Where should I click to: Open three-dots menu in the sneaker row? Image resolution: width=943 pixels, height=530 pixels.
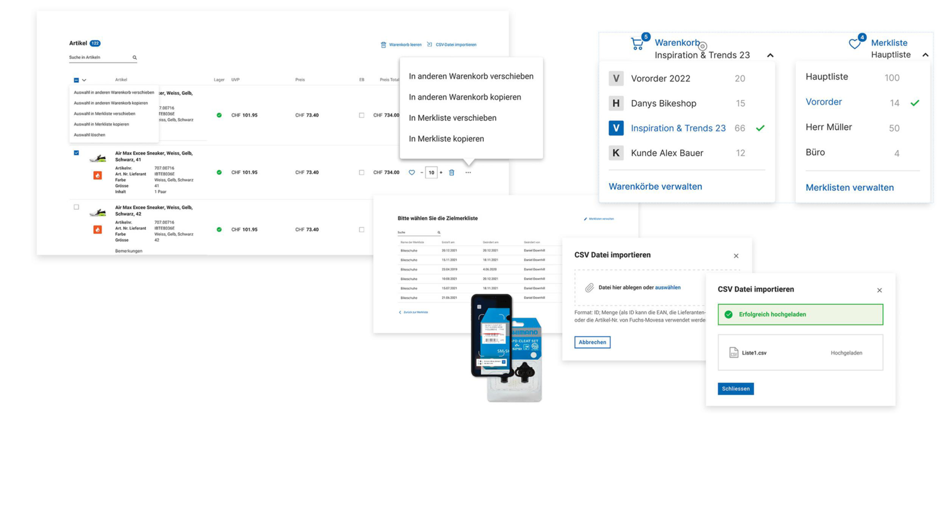pos(468,173)
